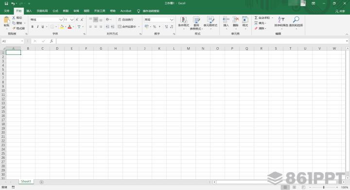Toggle Italic formatting
This screenshot has width=350, height=190.
point(37,27)
